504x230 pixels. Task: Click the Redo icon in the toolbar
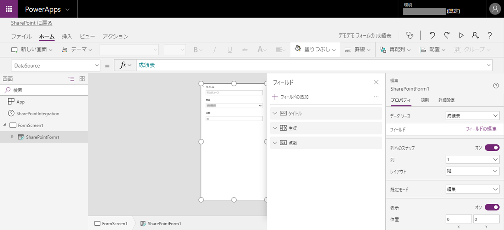447,35
